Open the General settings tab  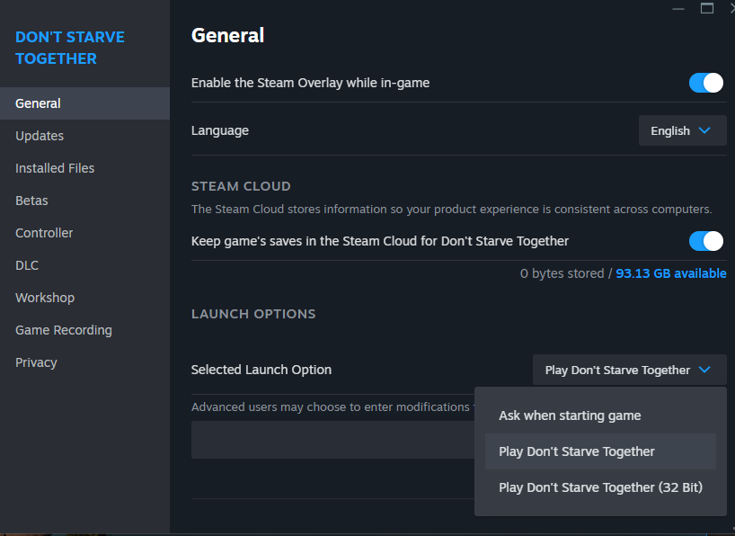click(39, 103)
